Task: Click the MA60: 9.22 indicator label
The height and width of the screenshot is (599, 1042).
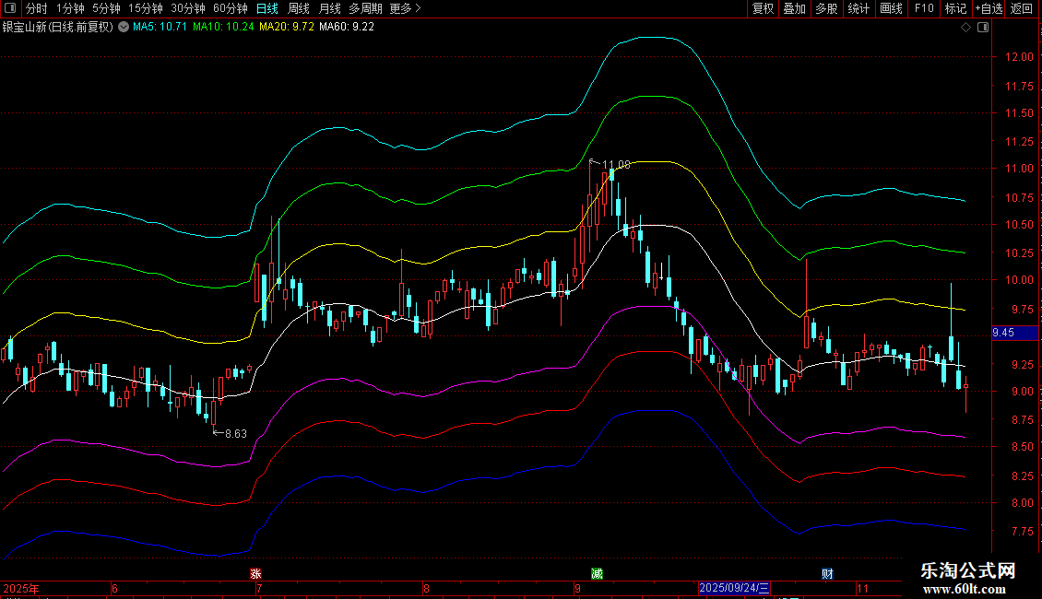Action: click(x=346, y=27)
